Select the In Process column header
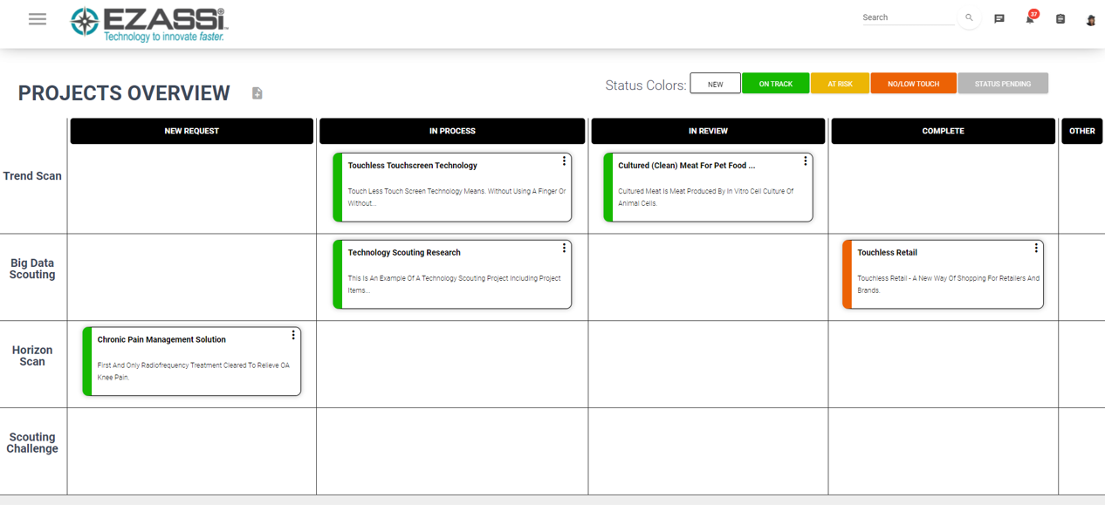Viewport: 1105px width, 505px height. [452, 131]
